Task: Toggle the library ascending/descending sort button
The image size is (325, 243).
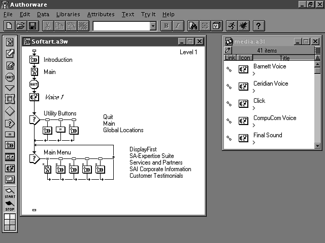Action: [x=317, y=58]
